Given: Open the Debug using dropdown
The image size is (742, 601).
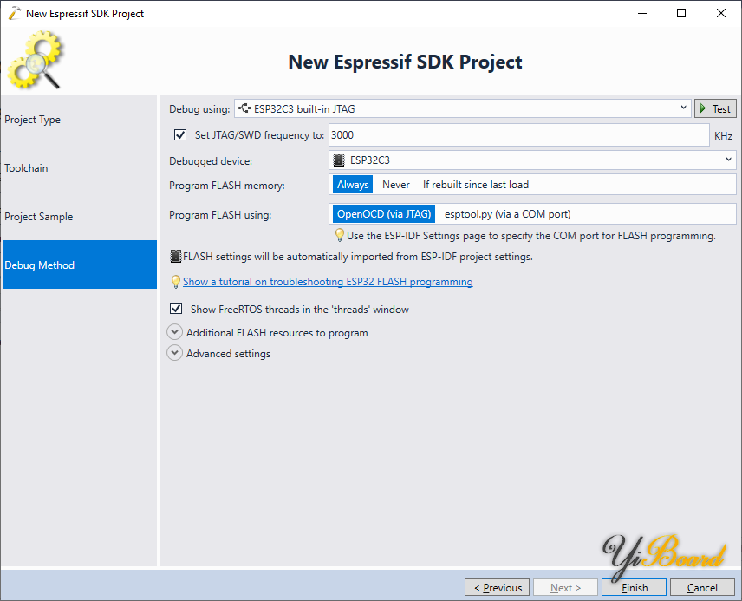Looking at the screenshot, I should click(x=463, y=108).
